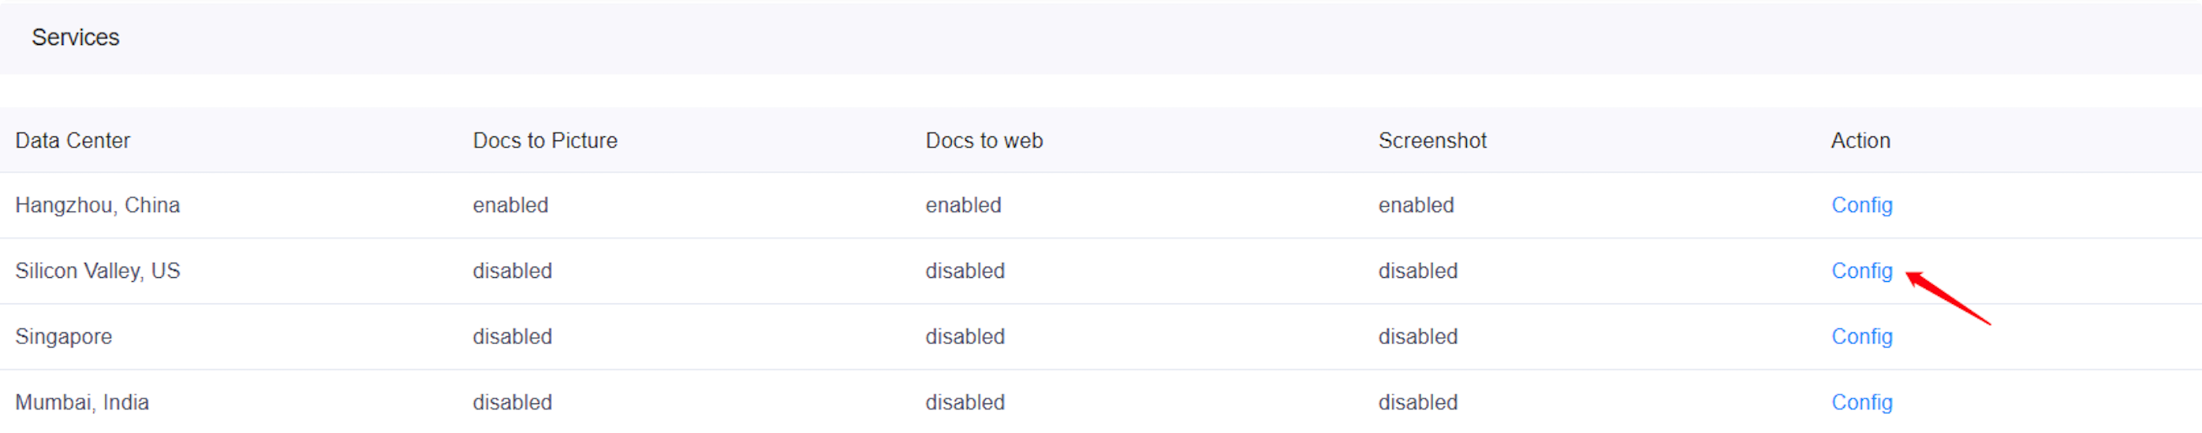Click Hangzhou's Screenshot enabled status

point(1416,205)
